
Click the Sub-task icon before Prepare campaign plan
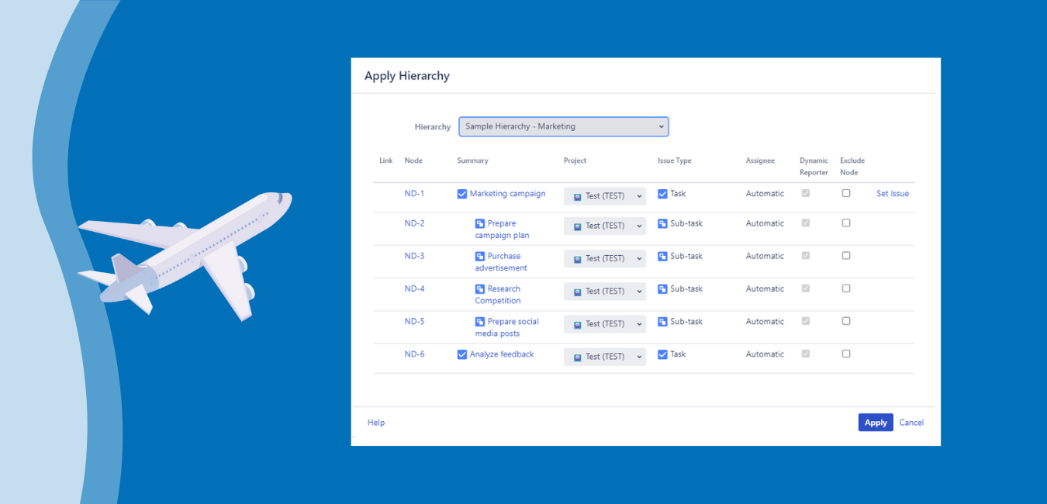479,223
